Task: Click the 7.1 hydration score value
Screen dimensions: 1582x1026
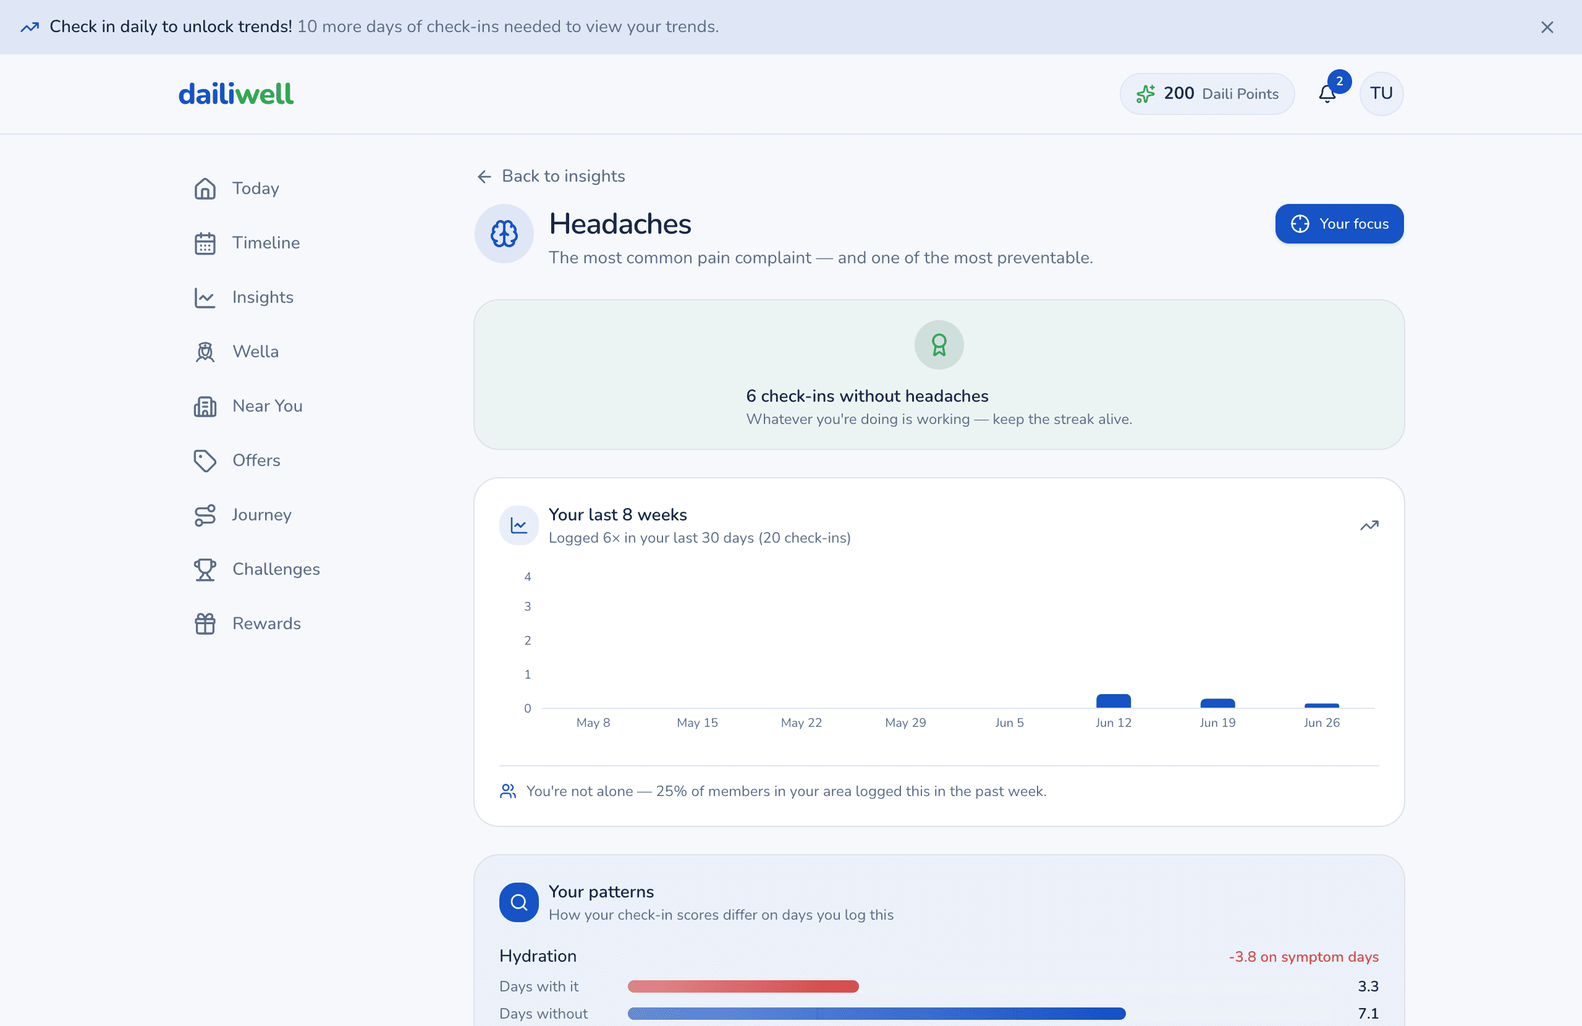Action: 1368,1014
